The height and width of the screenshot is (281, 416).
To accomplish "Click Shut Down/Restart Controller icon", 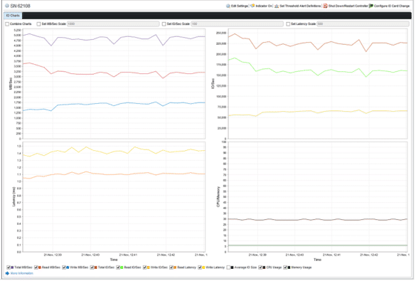I will click(x=325, y=6).
